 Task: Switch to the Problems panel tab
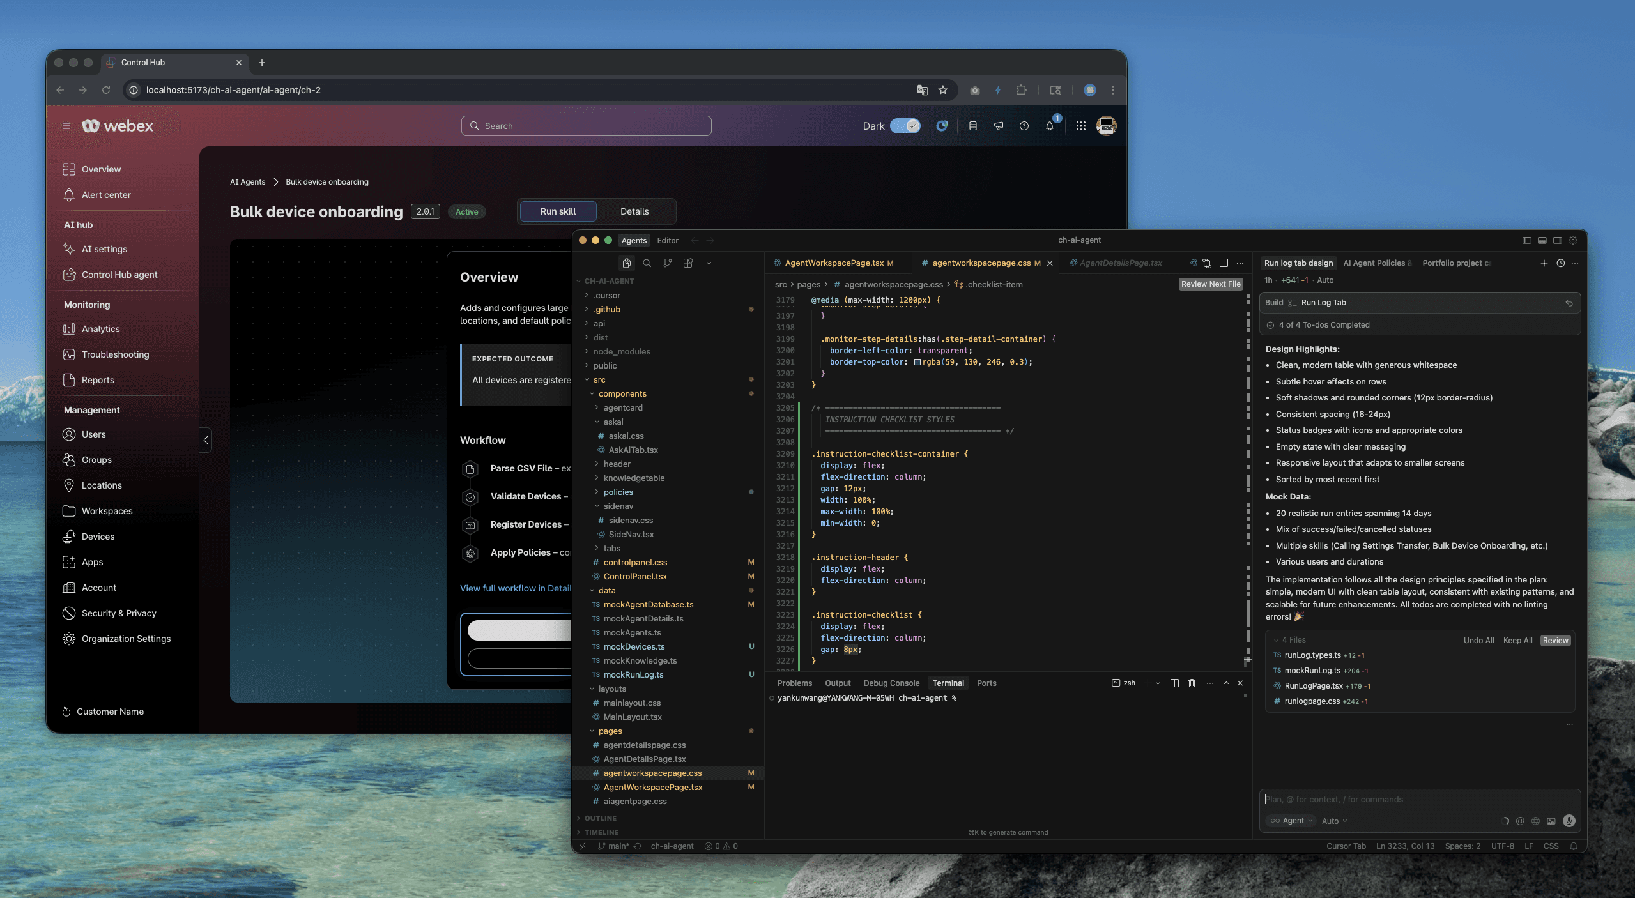794,683
